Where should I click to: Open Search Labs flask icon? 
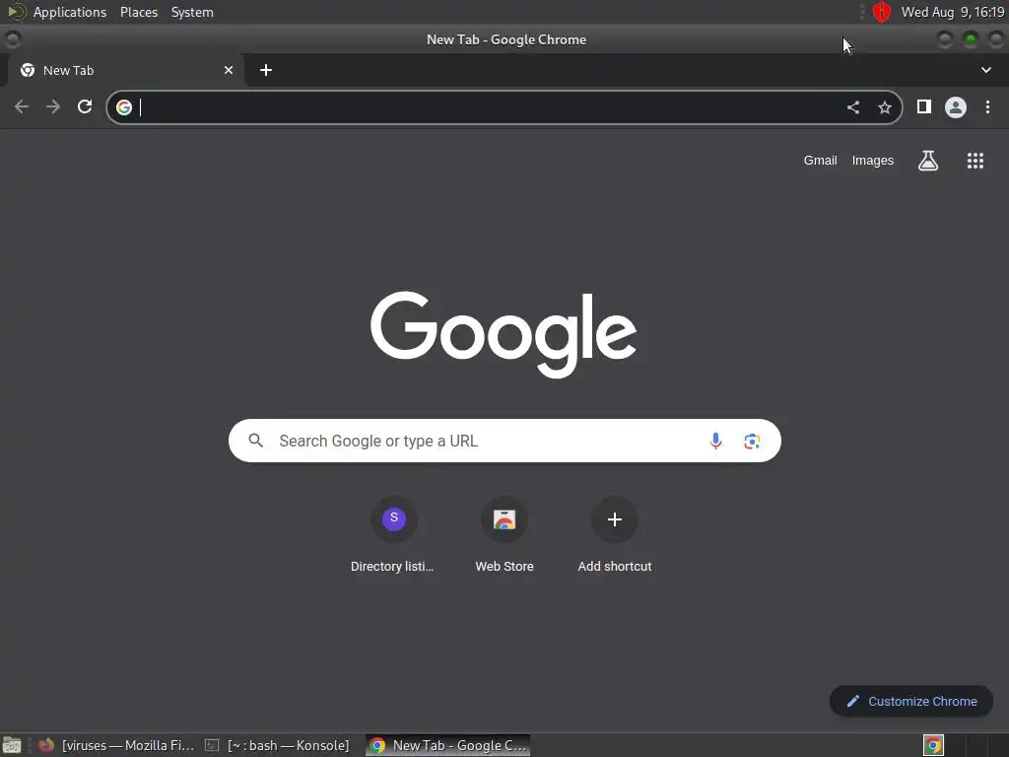(928, 161)
